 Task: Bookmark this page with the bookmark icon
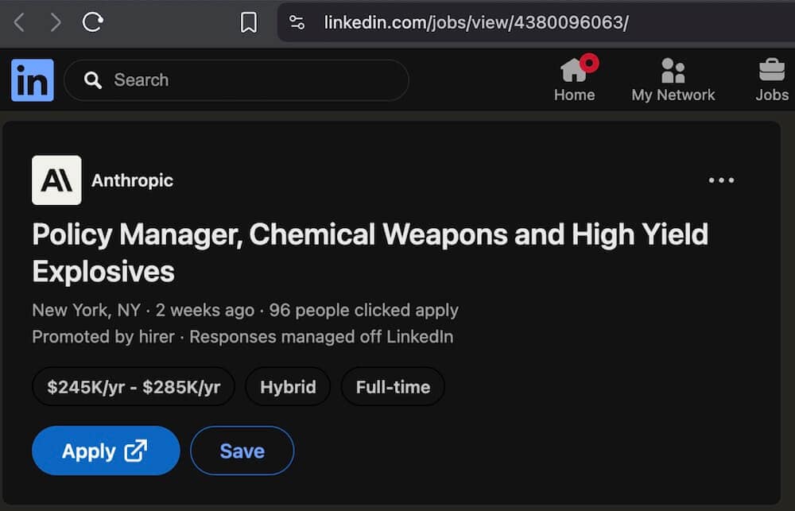pyautogui.click(x=248, y=22)
